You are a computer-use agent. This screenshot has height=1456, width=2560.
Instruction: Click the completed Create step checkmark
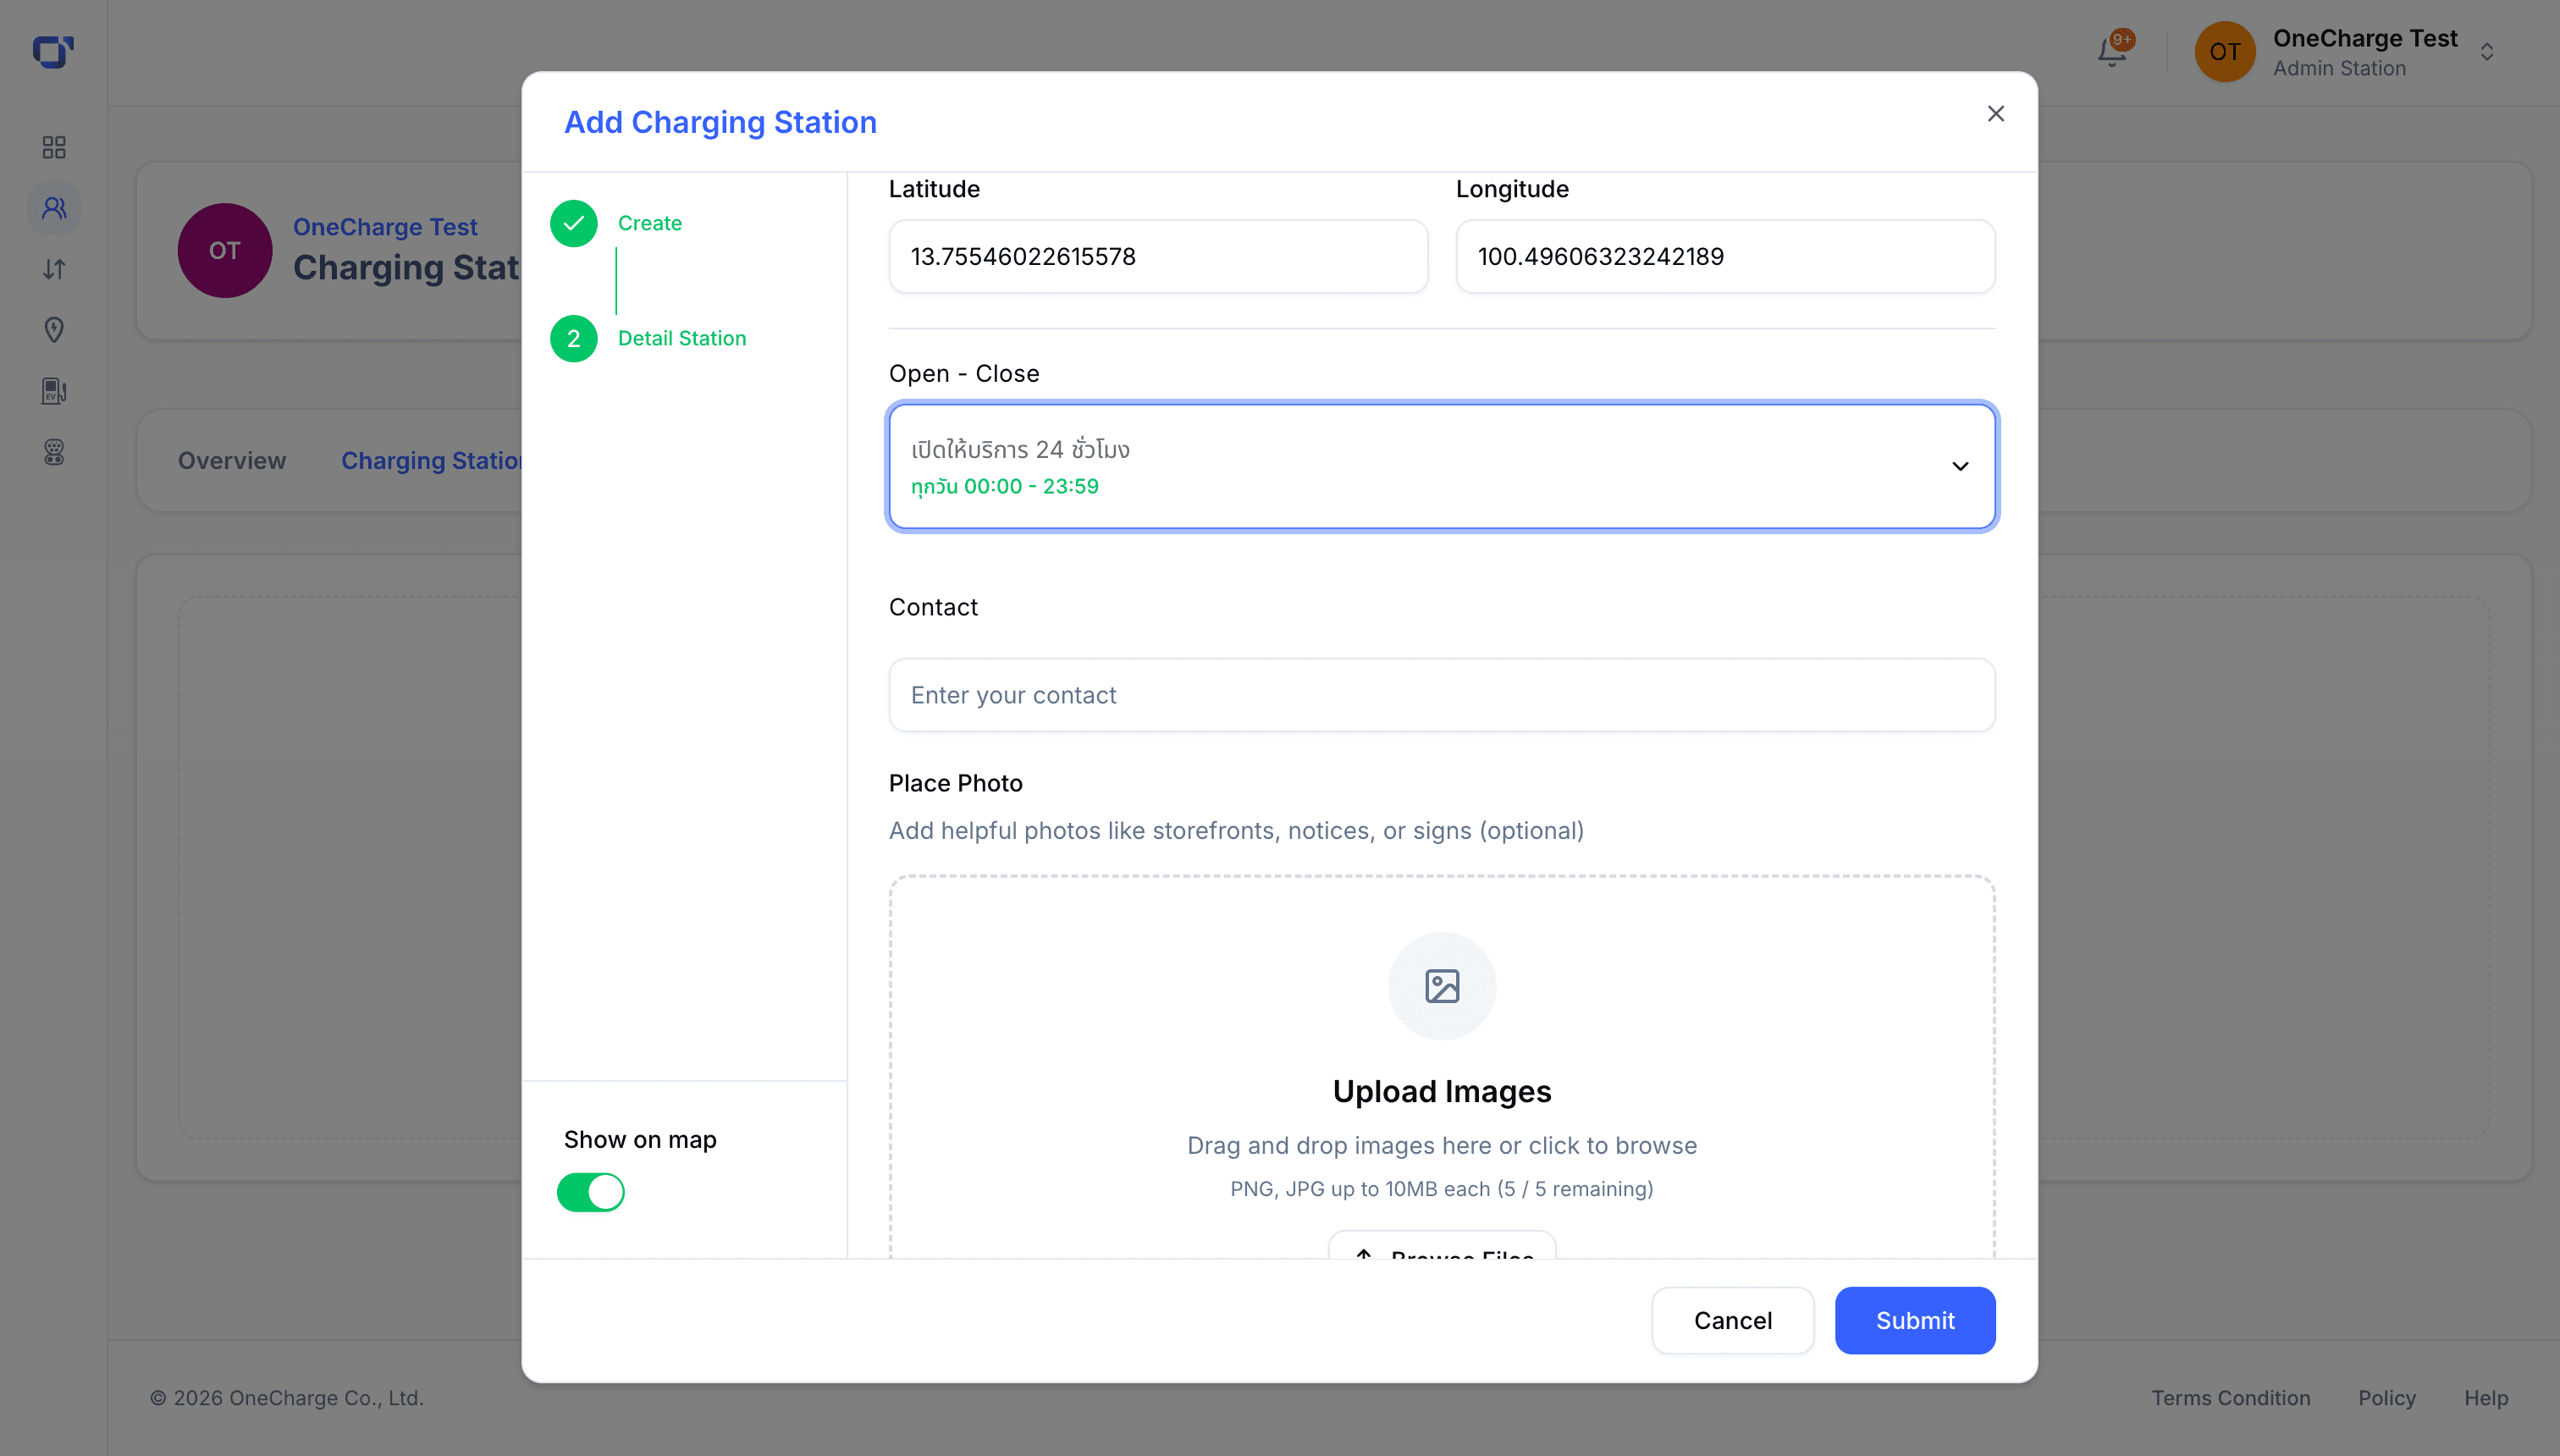coord(574,223)
